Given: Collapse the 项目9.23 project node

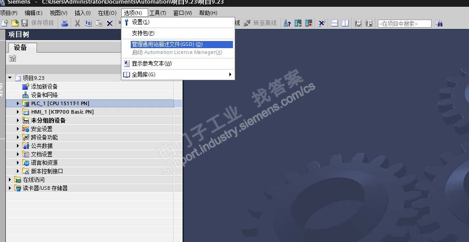Looking at the screenshot, I should click(x=10, y=78).
